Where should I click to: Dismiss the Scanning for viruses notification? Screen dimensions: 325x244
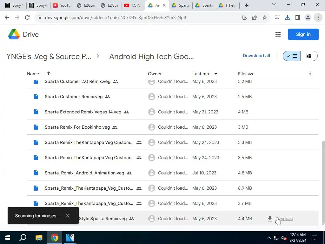68,216
